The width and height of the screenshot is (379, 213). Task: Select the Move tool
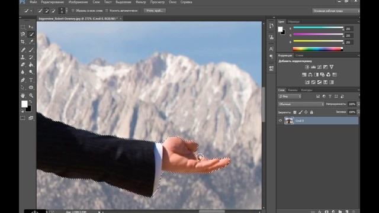pos(31,27)
